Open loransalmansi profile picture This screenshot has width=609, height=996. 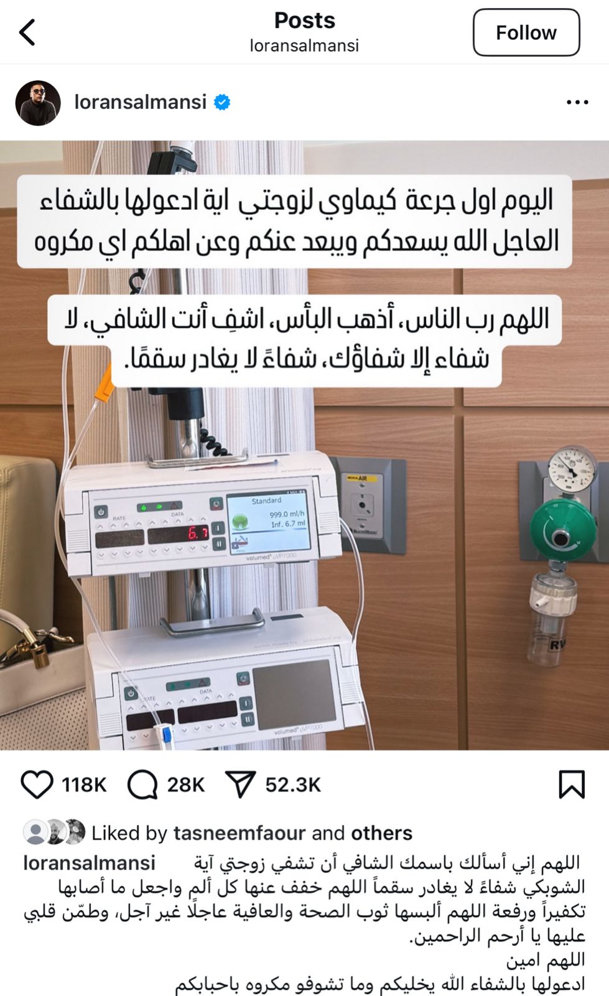click(x=38, y=103)
